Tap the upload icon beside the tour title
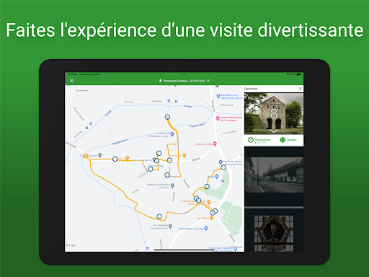Image resolution: width=369 pixels, height=277 pixels. pos(160,81)
